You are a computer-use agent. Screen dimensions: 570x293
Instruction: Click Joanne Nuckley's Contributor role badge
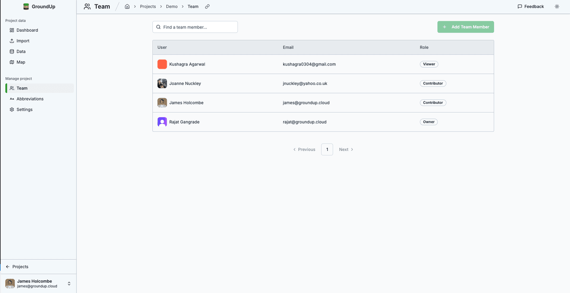pyautogui.click(x=433, y=83)
